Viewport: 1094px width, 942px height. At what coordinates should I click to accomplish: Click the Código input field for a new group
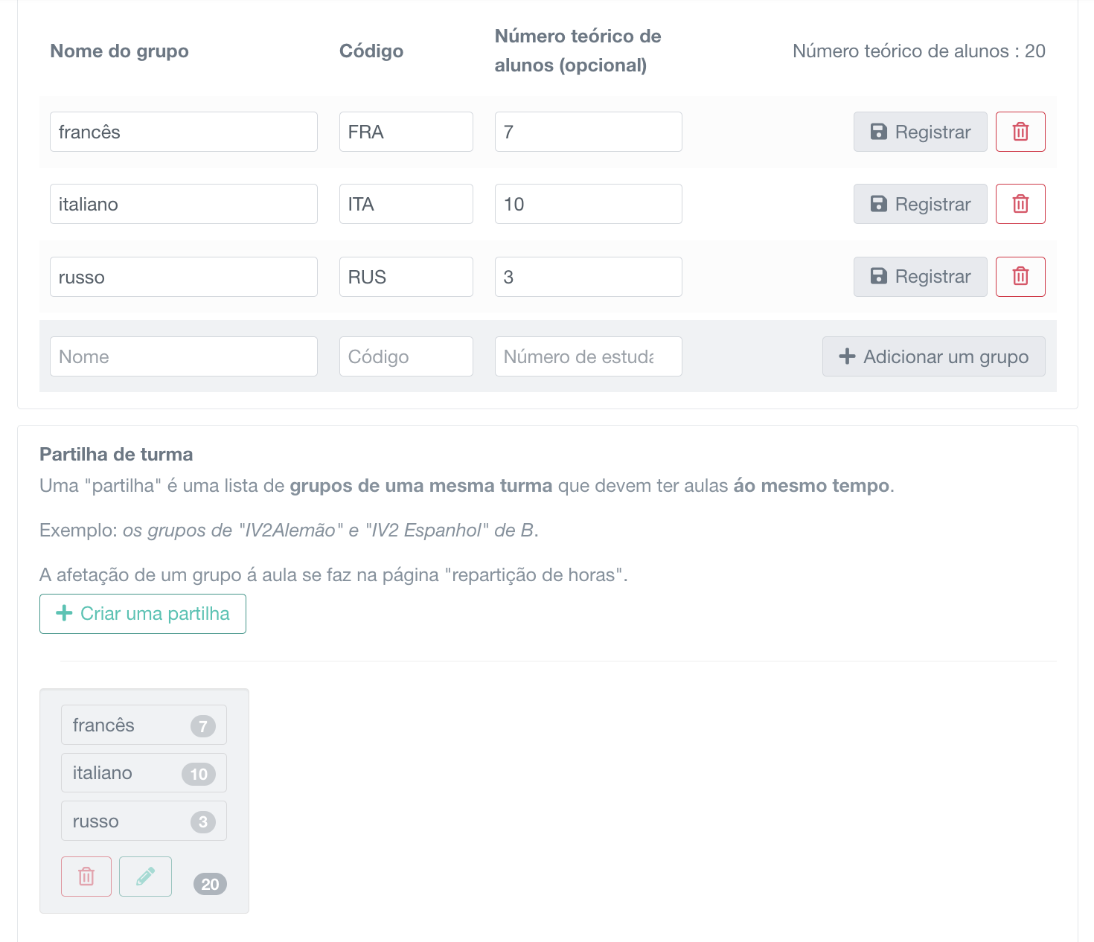(x=406, y=356)
